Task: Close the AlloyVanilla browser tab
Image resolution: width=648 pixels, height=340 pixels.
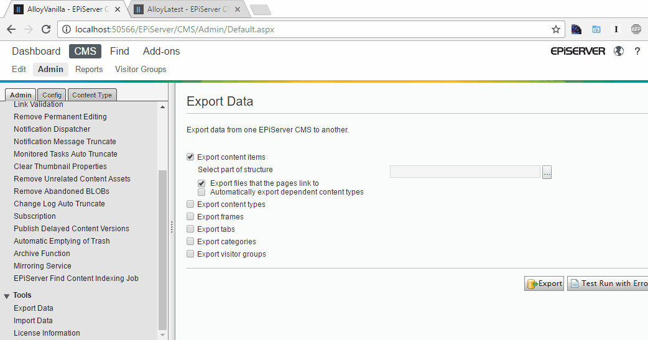Action: (x=118, y=9)
